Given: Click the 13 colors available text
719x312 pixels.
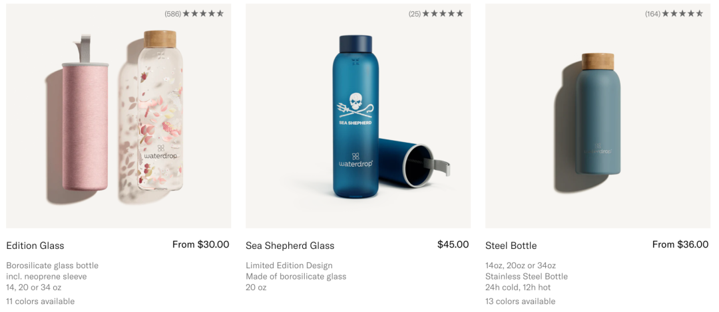Looking at the screenshot, I should (520, 301).
